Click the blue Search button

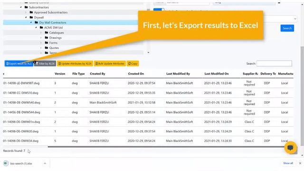tap(287, 28)
